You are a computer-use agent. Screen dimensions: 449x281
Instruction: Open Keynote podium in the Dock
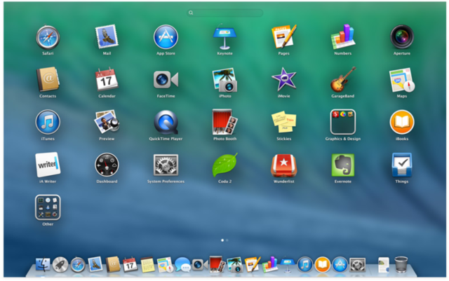(x=288, y=265)
